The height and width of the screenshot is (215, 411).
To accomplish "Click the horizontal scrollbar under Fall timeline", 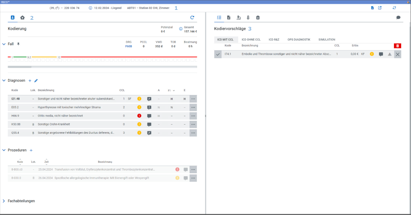I will point(102,67).
